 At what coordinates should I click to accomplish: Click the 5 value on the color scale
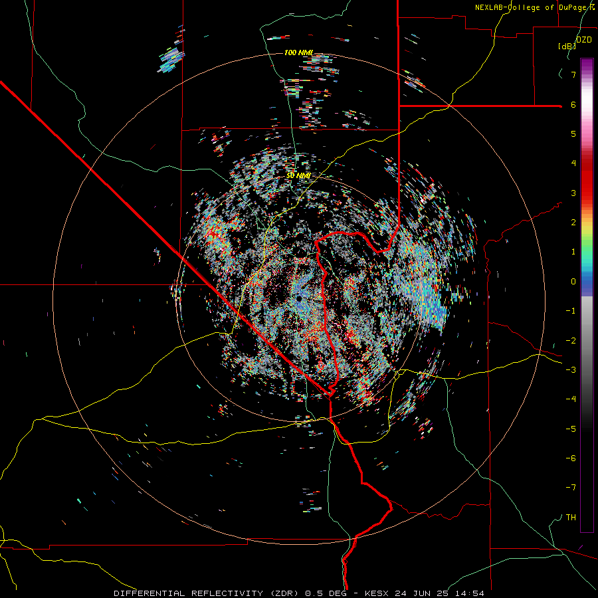pos(573,134)
